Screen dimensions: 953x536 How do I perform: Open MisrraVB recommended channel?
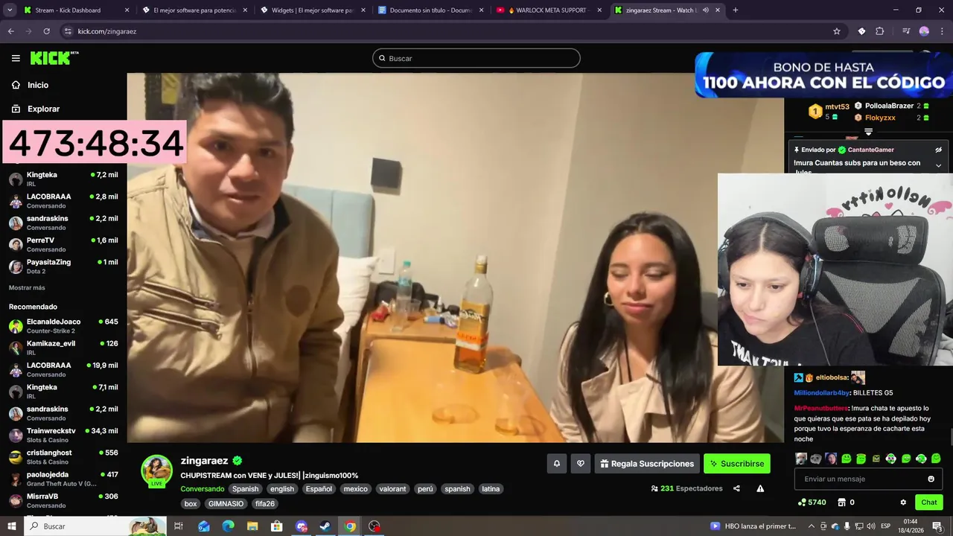[63, 500]
